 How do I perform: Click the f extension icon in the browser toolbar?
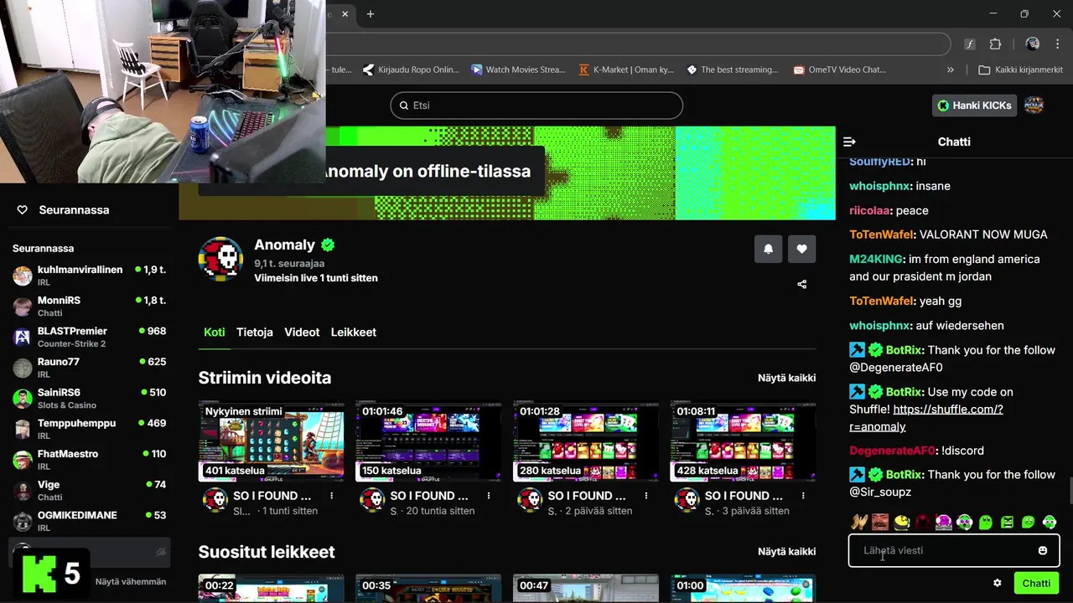970,44
